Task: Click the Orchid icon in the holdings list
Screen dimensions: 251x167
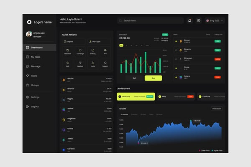Action: click(x=64, y=130)
